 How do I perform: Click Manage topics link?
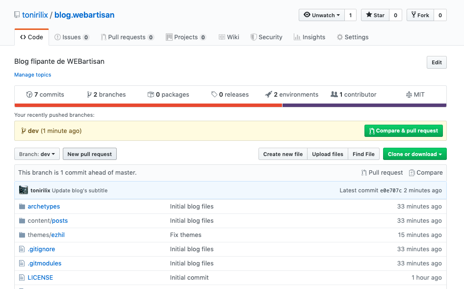pos(32,75)
